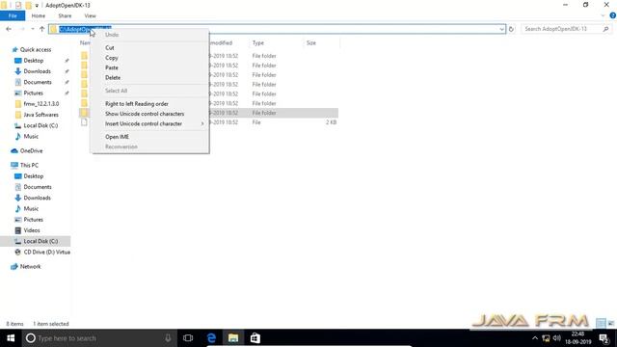The height and width of the screenshot is (347, 617).
Task: Refresh the current folder view
Action: pos(511,29)
